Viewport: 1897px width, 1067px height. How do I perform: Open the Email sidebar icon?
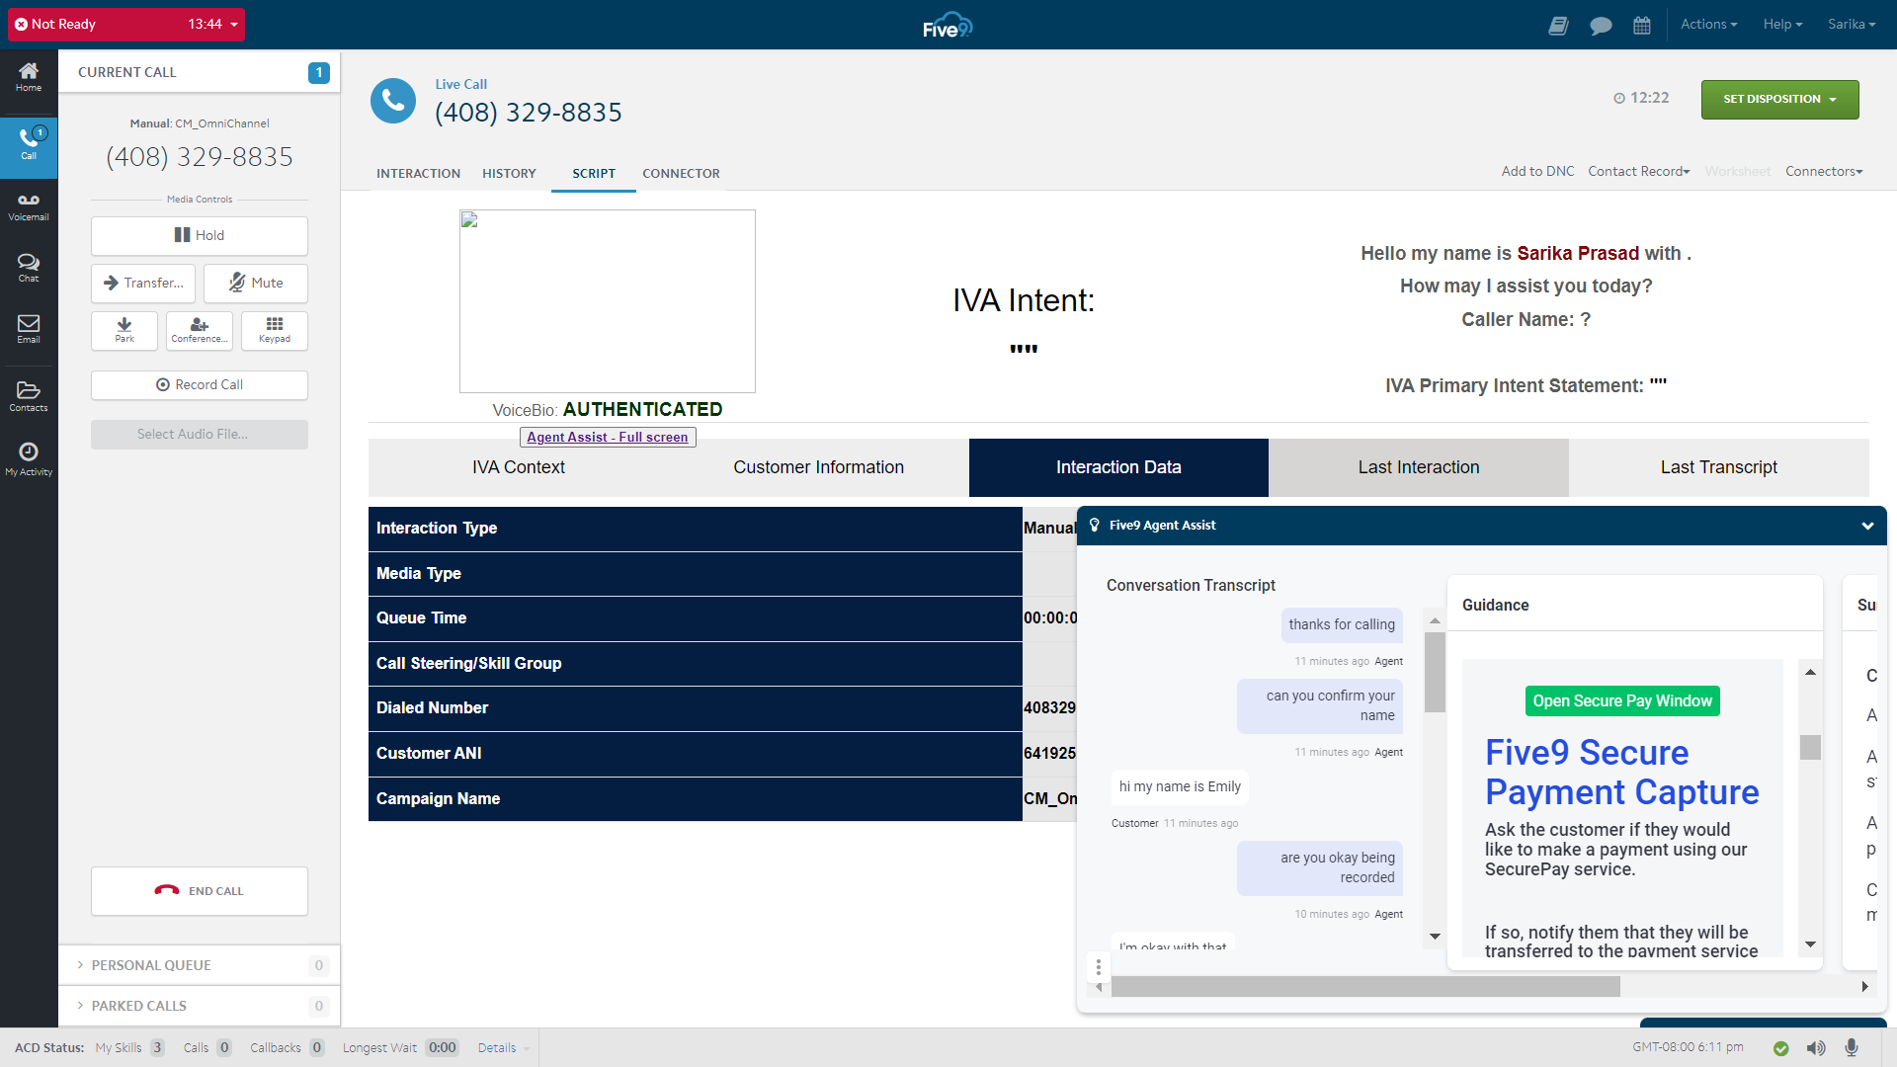29,329
